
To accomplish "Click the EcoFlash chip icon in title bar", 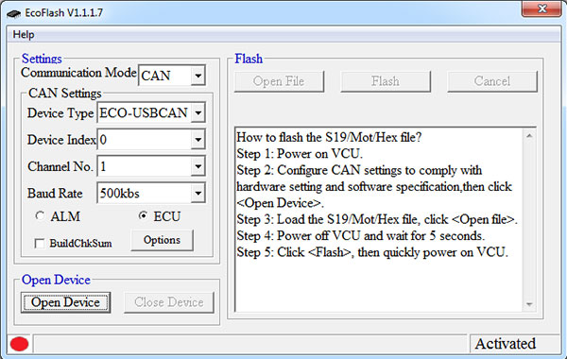I will [14, 14].
